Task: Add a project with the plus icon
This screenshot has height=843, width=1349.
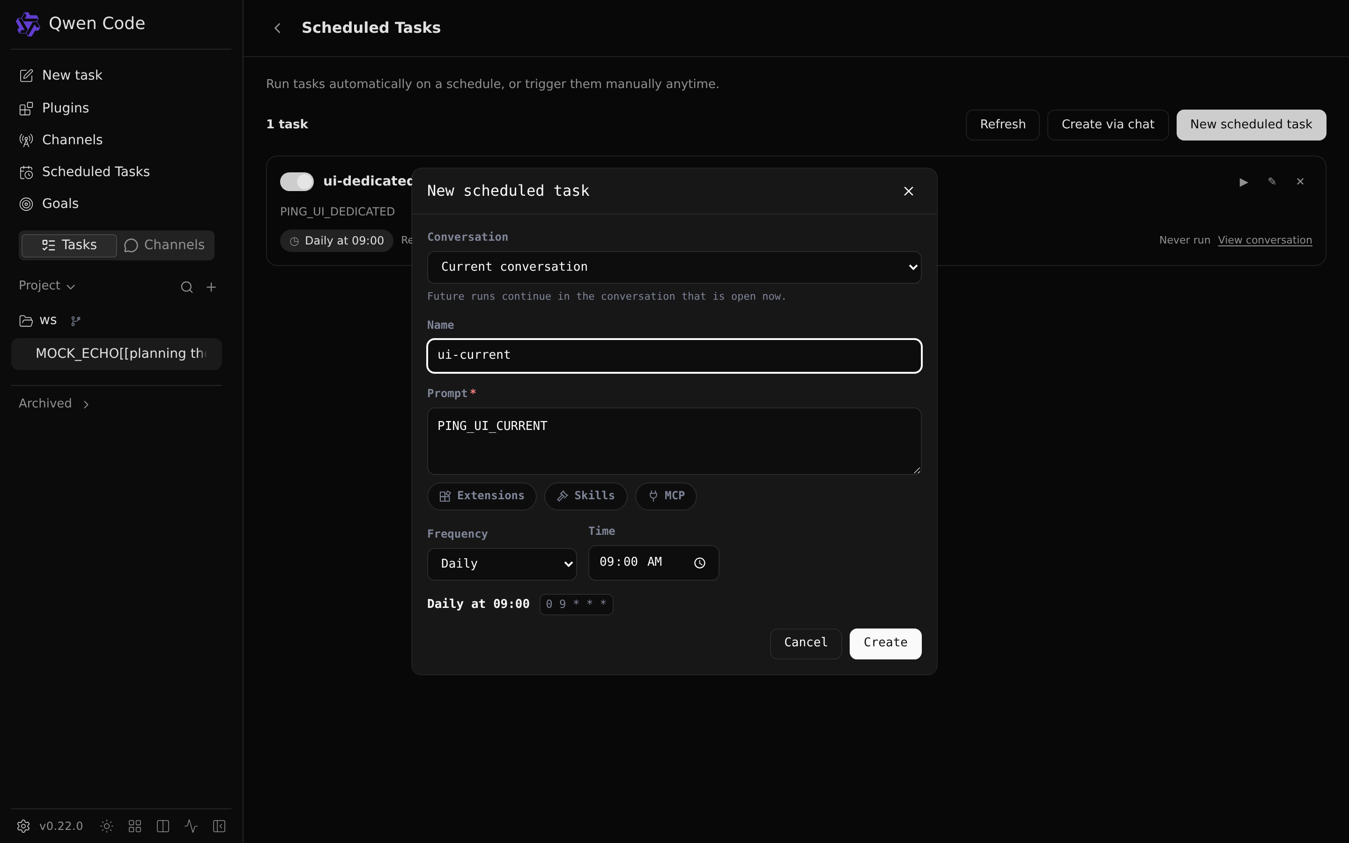Action: point(211,287)
